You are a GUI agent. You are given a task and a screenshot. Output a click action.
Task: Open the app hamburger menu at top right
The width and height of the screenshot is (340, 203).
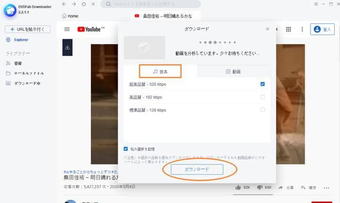point(316,4)
